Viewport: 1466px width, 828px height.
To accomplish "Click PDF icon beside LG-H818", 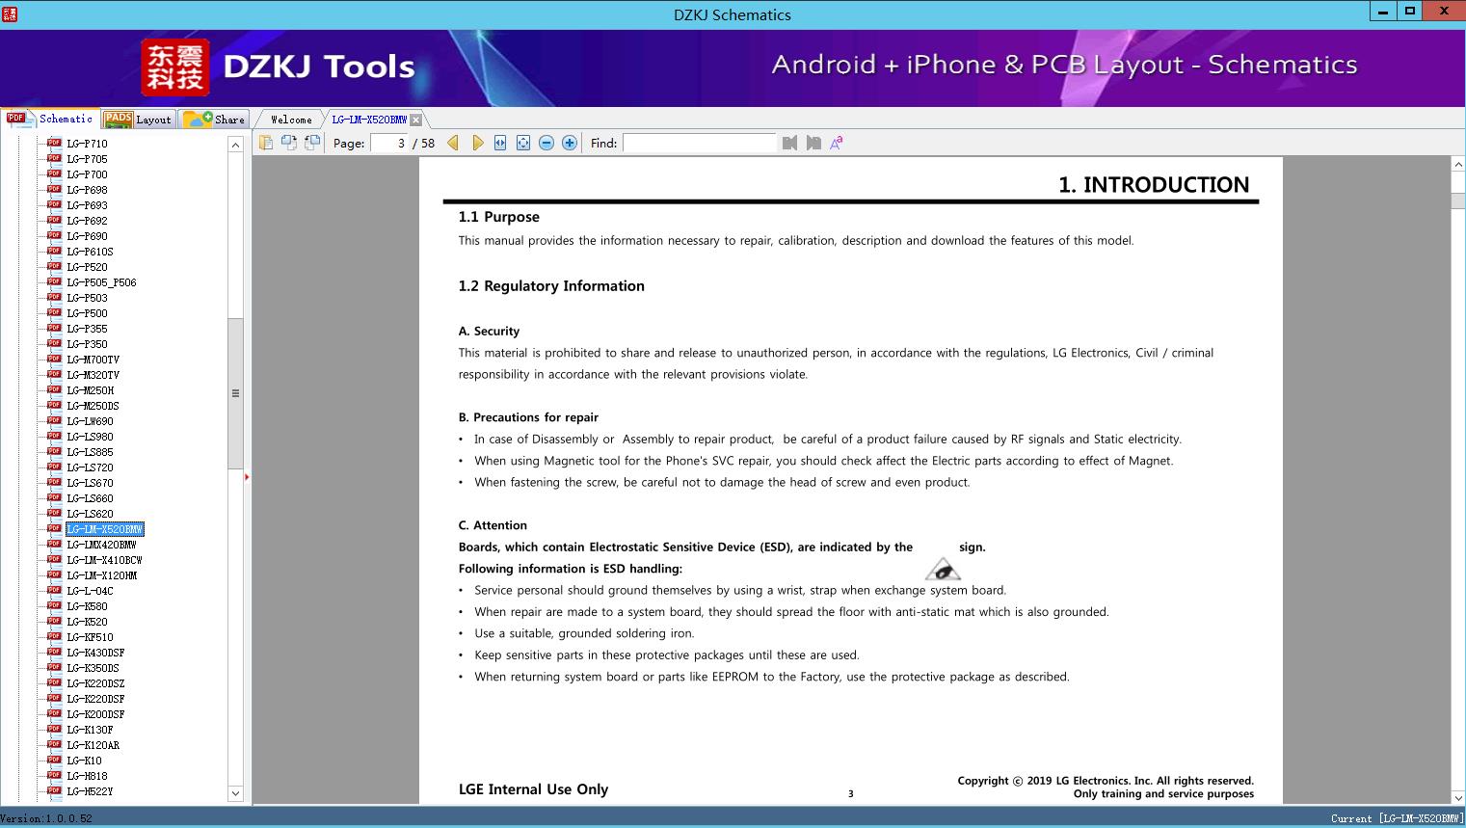I will point(54,775).
